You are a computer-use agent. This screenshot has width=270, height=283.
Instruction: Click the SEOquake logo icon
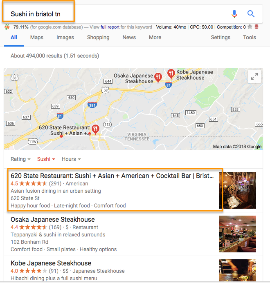[x=7, y=27]
